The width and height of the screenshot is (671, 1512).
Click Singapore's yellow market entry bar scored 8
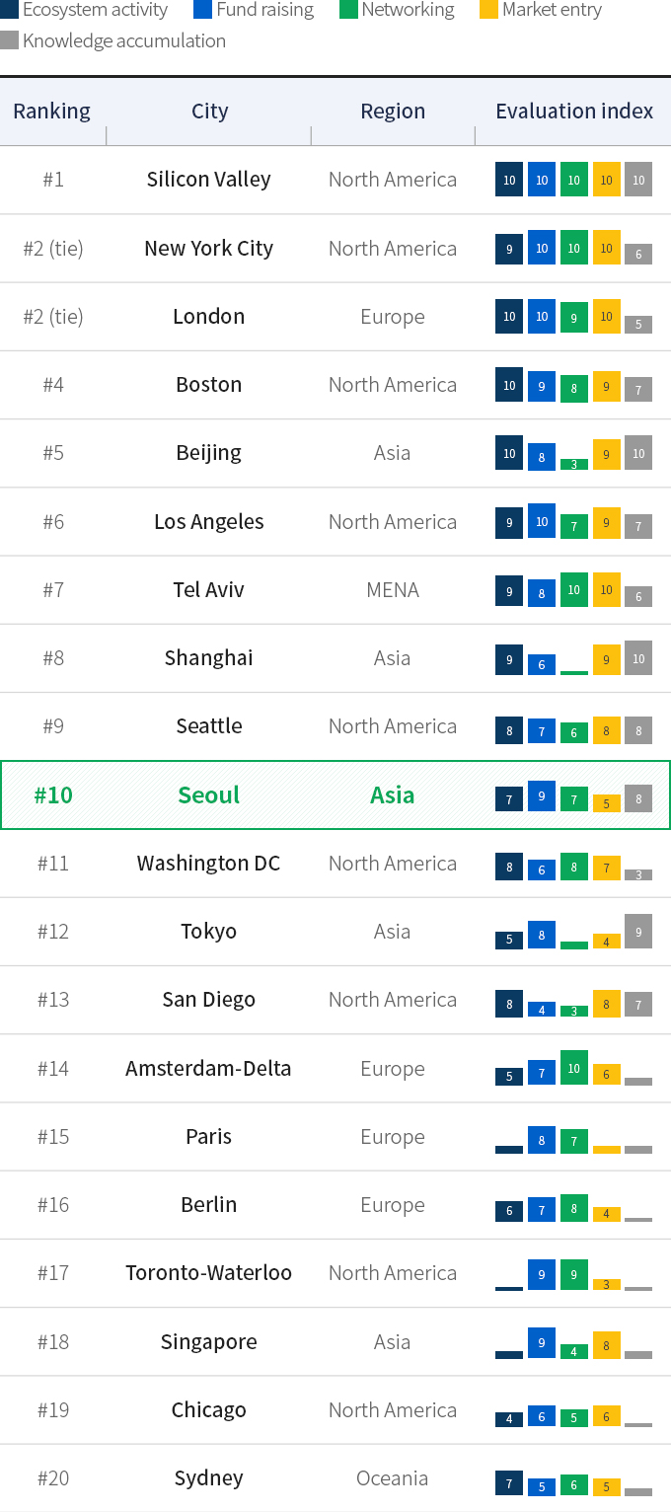click(x=606, y=1344)
